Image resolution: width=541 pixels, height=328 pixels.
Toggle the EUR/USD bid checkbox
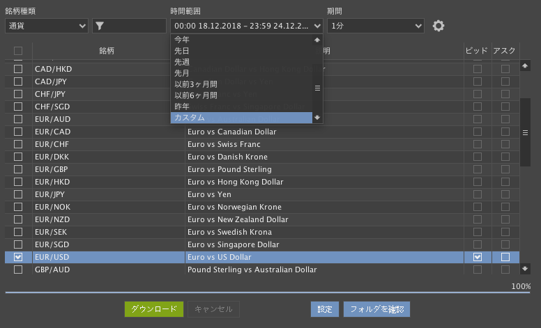(x=478, y=257)
